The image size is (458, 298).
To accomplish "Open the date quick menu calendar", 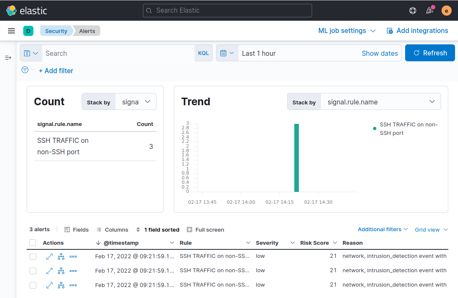I will (x=227, y=53).
